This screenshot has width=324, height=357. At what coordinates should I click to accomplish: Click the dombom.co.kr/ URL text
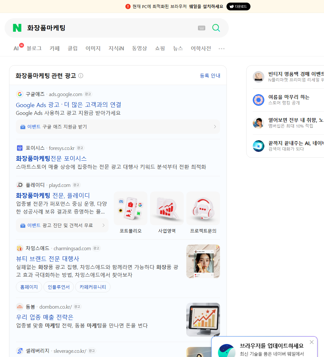click(55, 307)
